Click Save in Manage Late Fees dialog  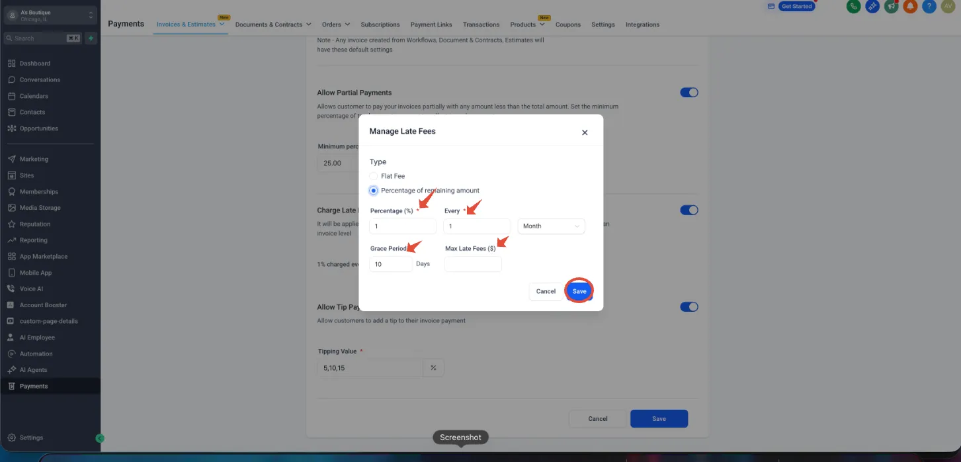click(x=579, y=291)
